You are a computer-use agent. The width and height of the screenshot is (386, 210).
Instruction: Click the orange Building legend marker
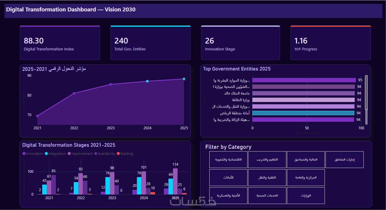point(118,154)
